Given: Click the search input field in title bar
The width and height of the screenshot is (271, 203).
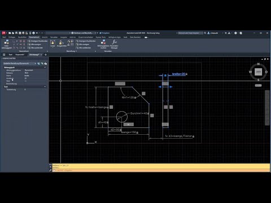Looking at the screenshot, I should point(190,33).
